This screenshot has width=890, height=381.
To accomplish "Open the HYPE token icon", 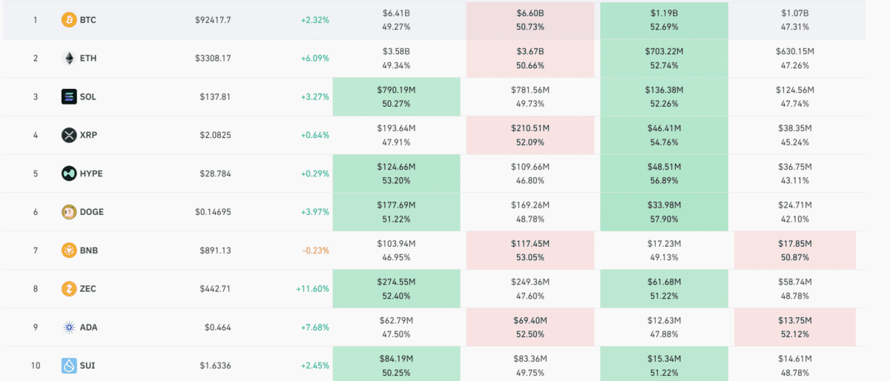I will tap(68, 173).
